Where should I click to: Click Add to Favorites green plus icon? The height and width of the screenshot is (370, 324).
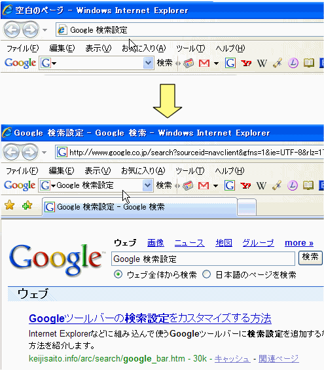(x=27, y=205)
